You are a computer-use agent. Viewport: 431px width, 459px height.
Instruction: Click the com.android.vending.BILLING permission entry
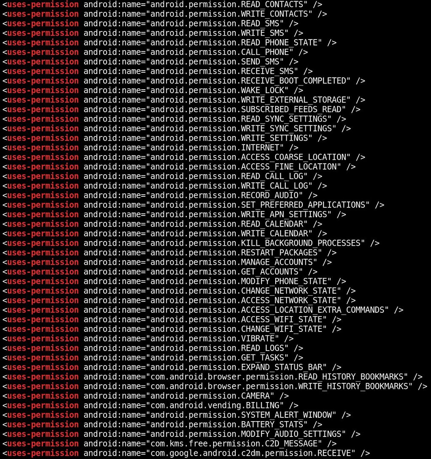pos(150,405)
